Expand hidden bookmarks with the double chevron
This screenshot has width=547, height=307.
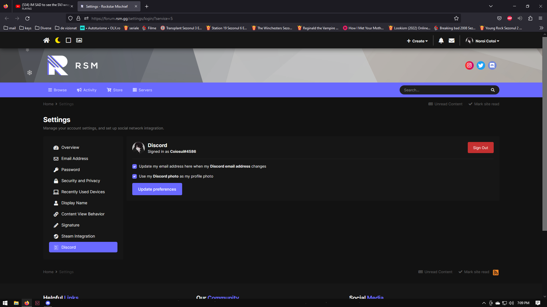tap(541, 28)
